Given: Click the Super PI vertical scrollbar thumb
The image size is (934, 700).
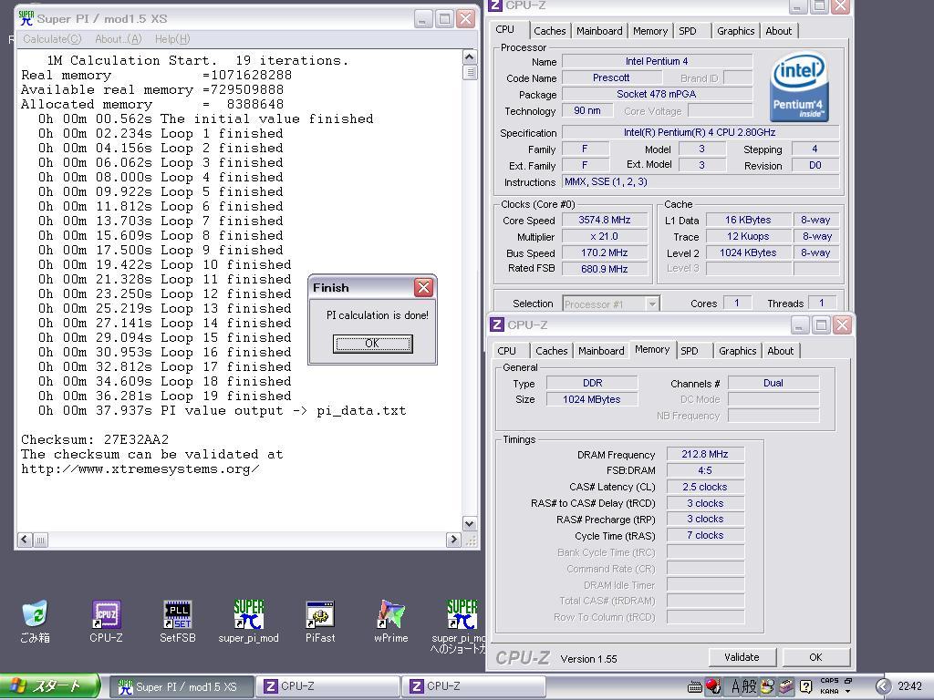Looking at the screenshot, I should click(470, 72).
